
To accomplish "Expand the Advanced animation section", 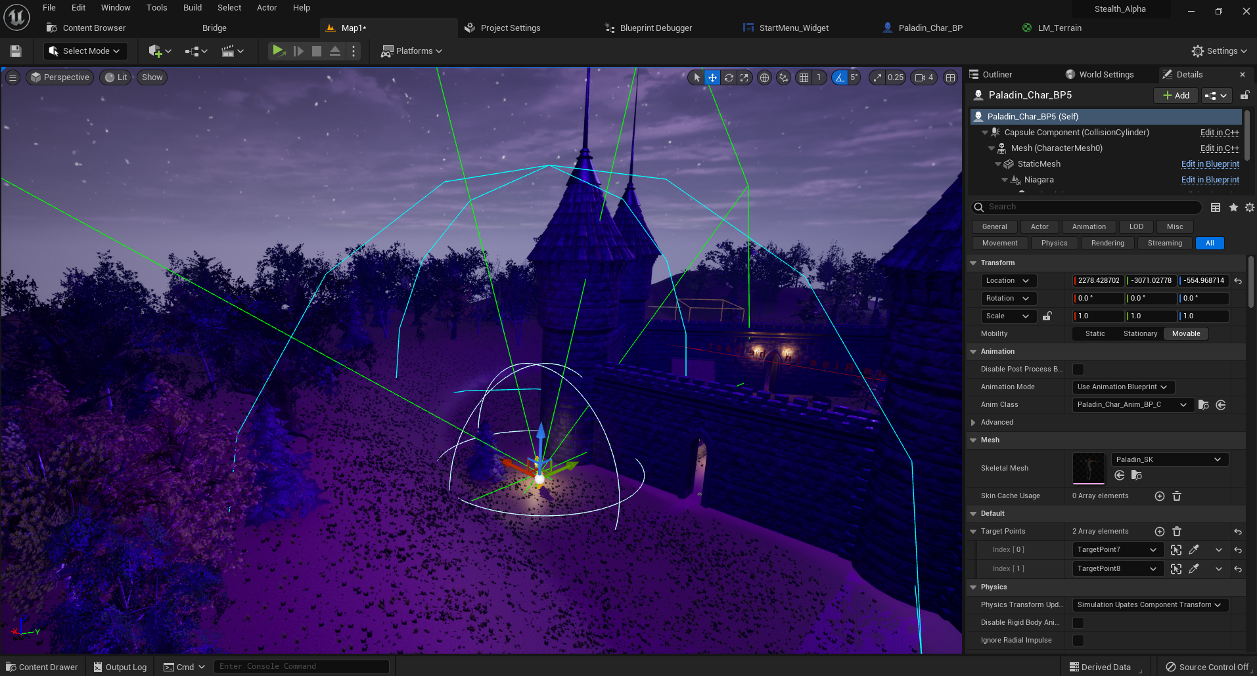I will pyautogui.click(x=973, y=423).
